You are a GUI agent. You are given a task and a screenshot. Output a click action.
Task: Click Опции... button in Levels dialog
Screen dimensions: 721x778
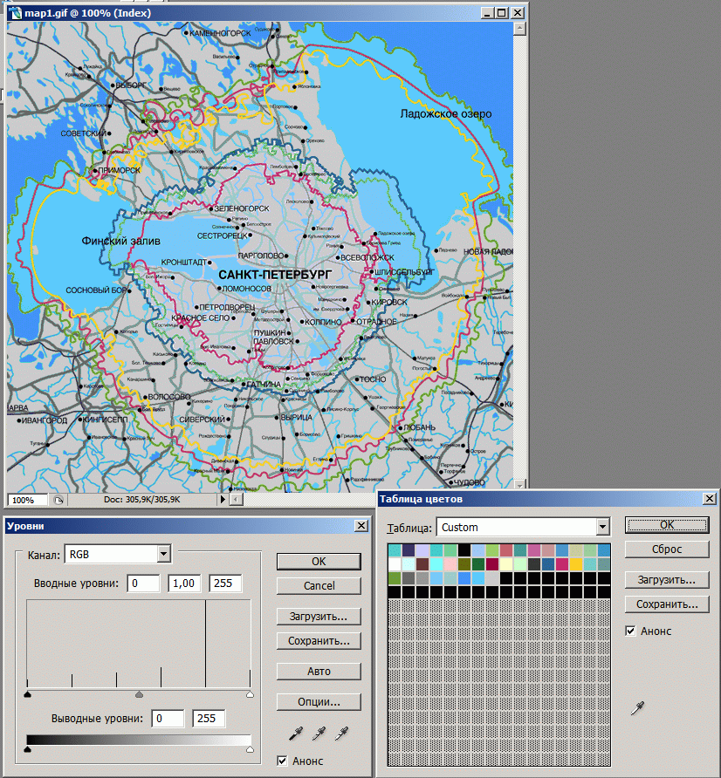click(319, 701)
